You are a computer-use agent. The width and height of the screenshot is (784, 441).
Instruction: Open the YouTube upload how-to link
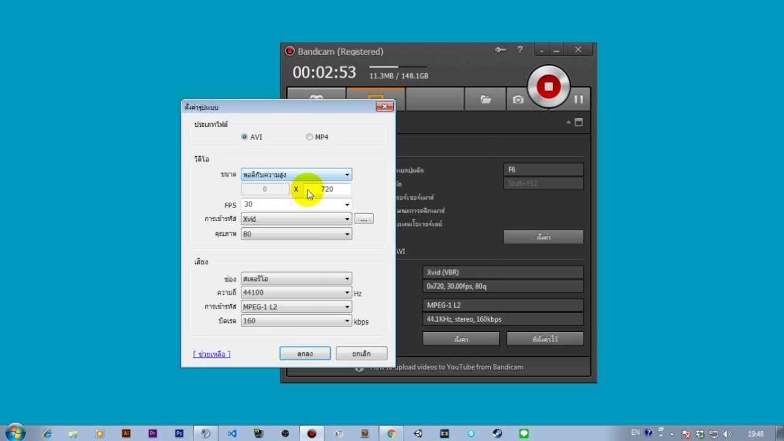click(x=447, y=367)
